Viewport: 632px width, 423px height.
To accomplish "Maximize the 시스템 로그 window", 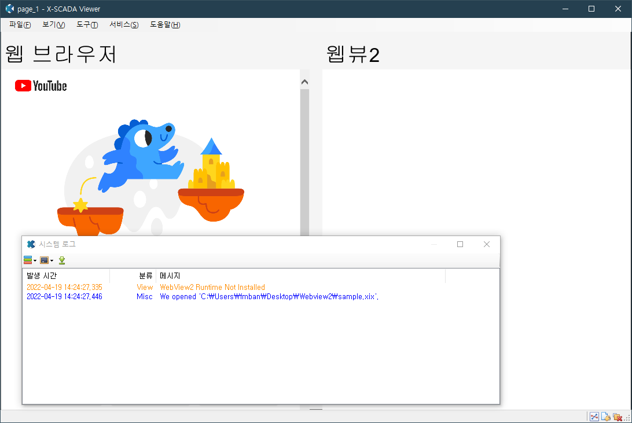I will click(460, 244).
